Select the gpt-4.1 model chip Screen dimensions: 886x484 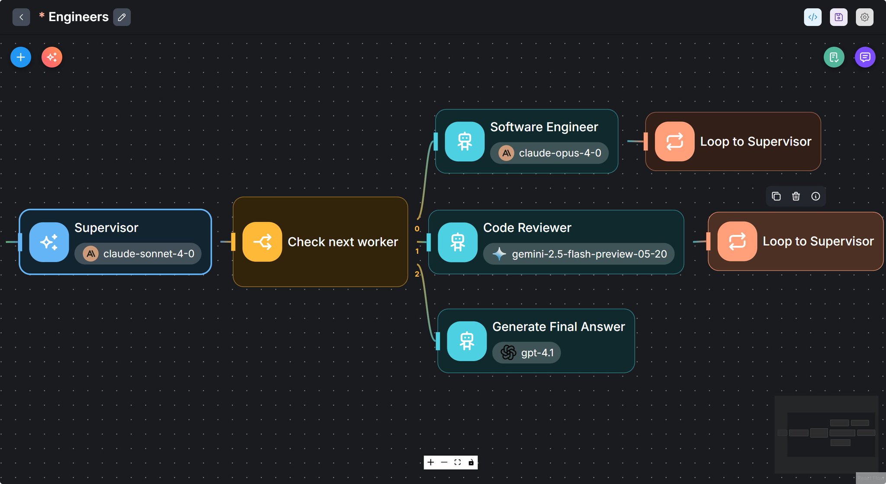tap(526, 352)
